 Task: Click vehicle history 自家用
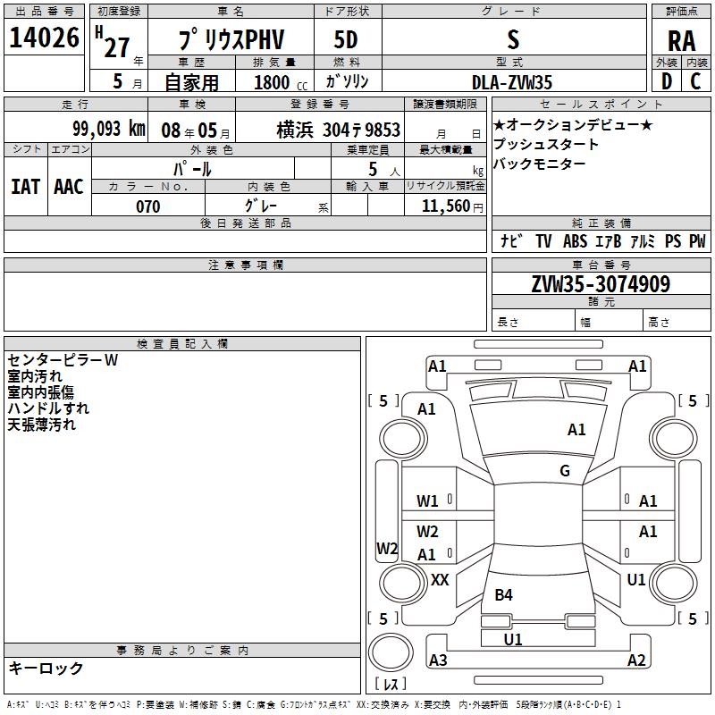coord(191,82)
